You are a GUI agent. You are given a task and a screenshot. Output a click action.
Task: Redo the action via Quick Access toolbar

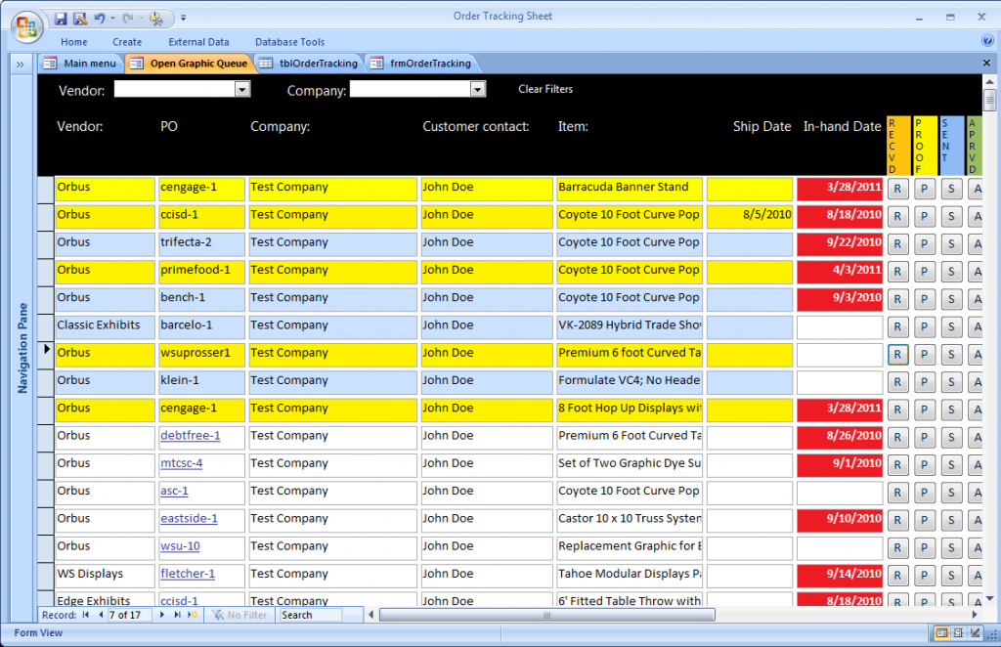128,19
